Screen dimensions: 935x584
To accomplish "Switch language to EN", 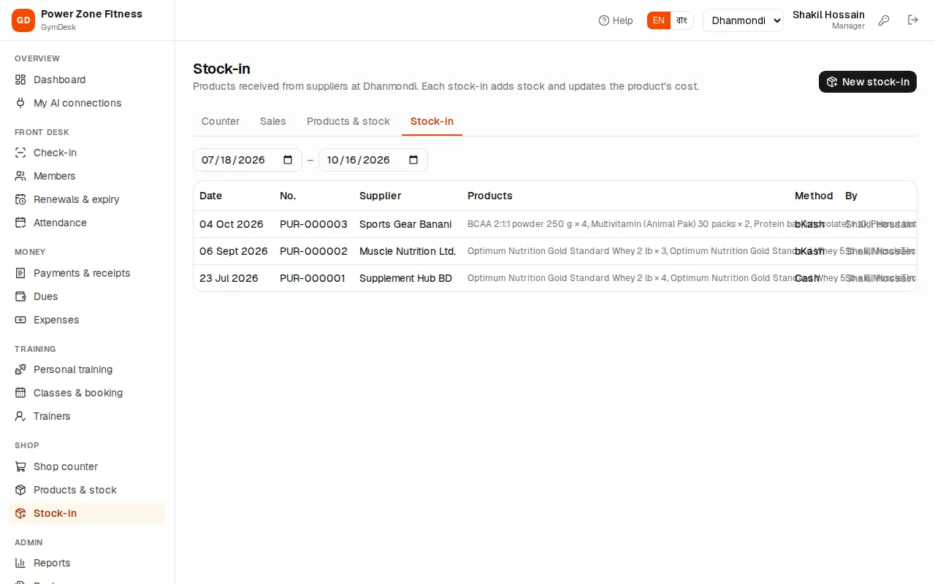I will pyautogui.click(x=659, y=20).
